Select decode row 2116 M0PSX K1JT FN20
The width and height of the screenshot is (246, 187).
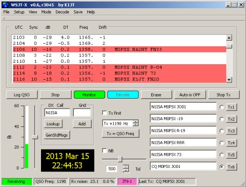point(119,79)
